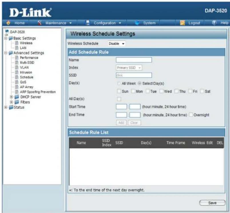Click the Performance page icon
Image resolution: width=230 pixels, height=213 pixels.
tap(17, 58)
